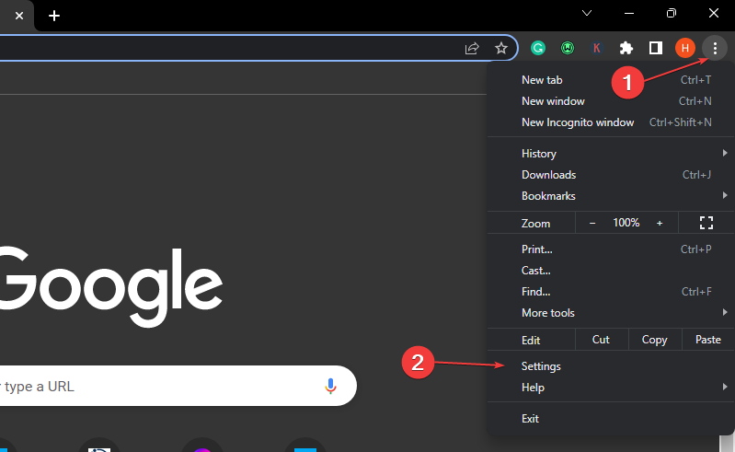Click the 100% zoom value

click(x=626, y=223)
